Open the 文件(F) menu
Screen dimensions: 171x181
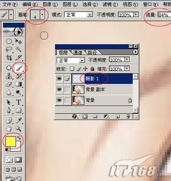click(10, 4)
